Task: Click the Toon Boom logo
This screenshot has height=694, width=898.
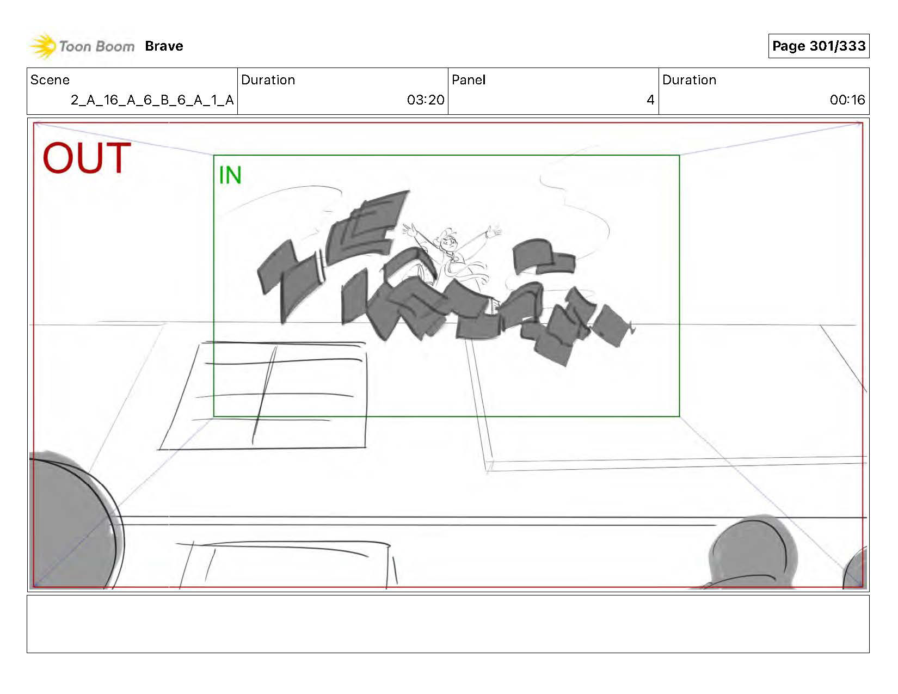Action: tap(82, 46)
